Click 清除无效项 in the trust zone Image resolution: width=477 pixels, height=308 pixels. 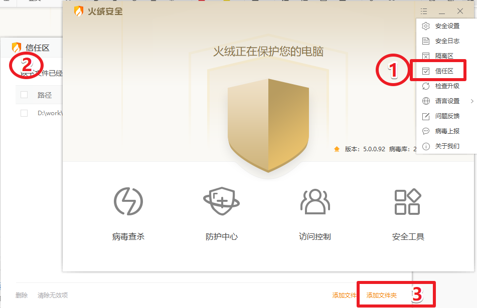[53, 295]
